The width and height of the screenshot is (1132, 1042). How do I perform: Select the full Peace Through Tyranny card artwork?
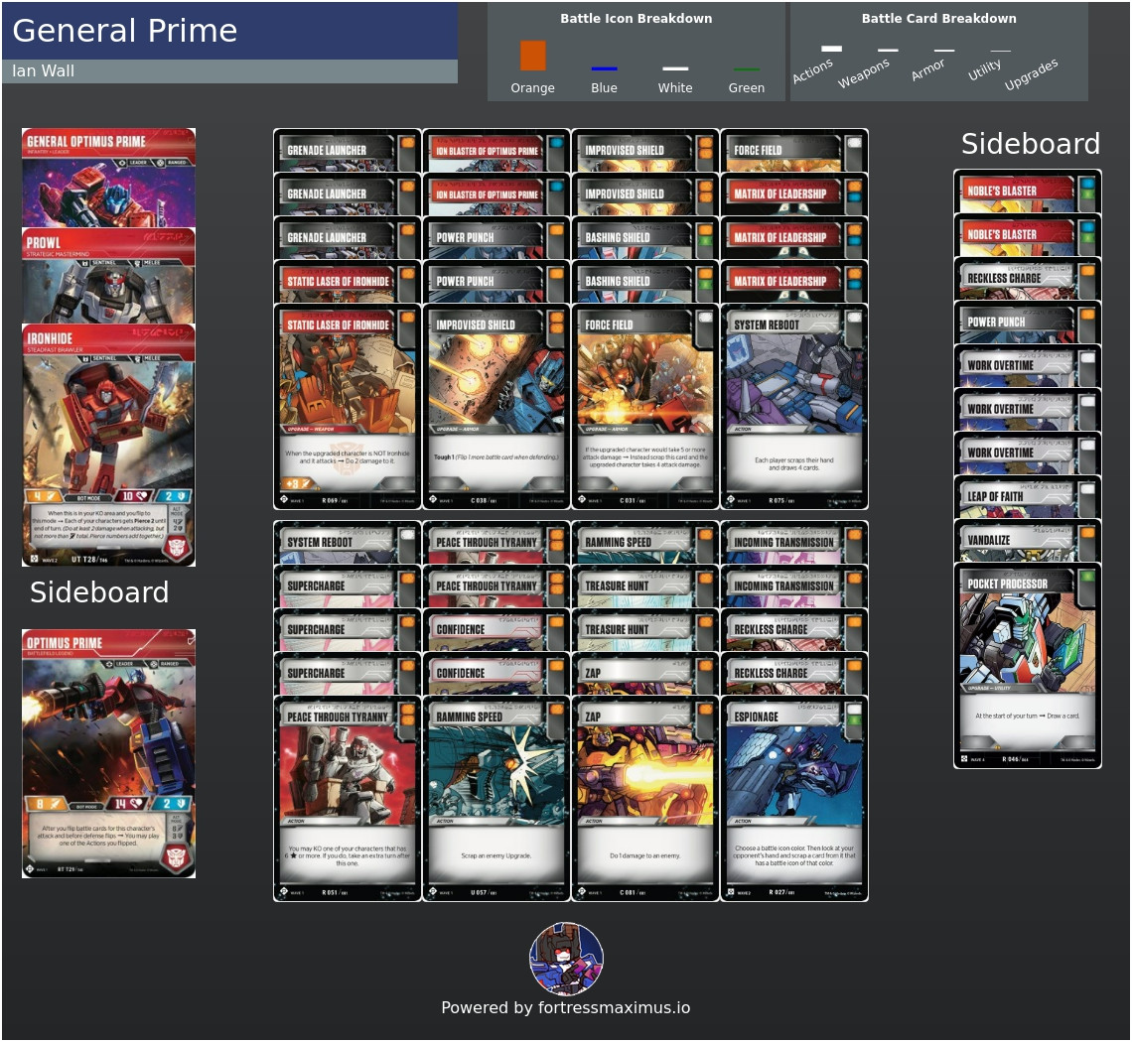[x=348, y=799]
